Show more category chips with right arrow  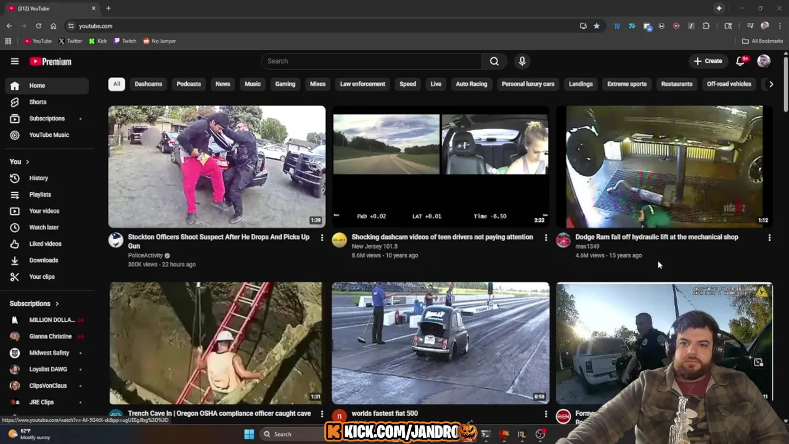point(771,84)
